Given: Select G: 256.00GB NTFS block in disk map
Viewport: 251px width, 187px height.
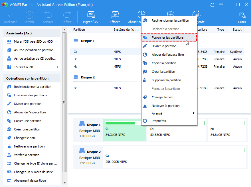Looking at the screenshot, I should click(x=175, y=157).
